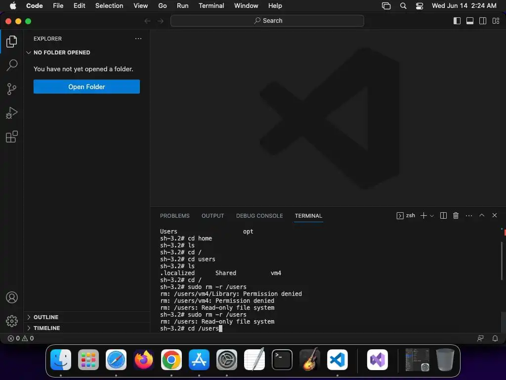The width and height of the screenshot is (506, 380).
Task: Go back with the navigation arrow
Action: (147, 21)
